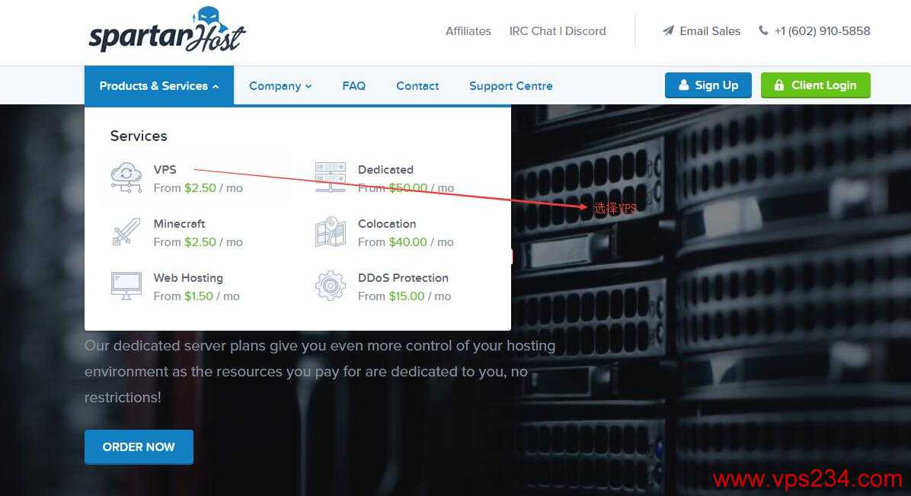
Task: Select the VPS service entry
Action: point(196,178)
